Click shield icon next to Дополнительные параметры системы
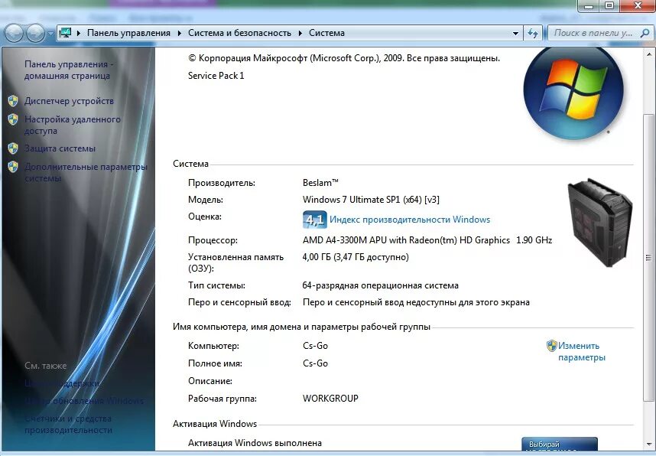The image size is (656, 456). [x=13, y=167]
